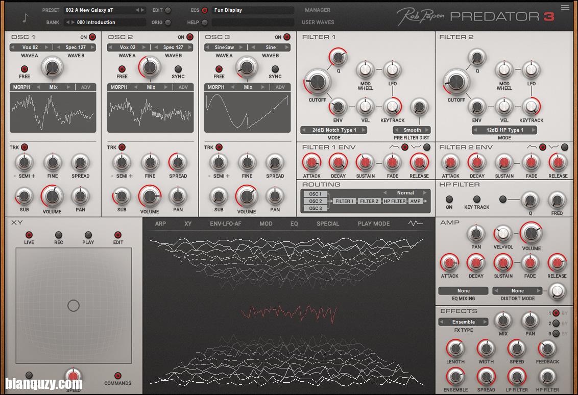The image size is (578, 395).
Task: Click the HP Filter FREQ knob
Action: point(557,201)
